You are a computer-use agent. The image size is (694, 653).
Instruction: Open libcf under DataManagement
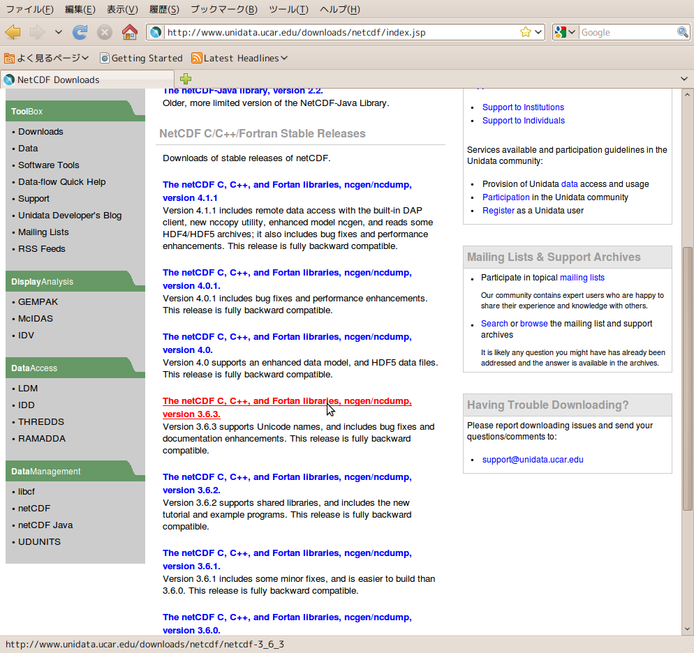coord(27,492)
